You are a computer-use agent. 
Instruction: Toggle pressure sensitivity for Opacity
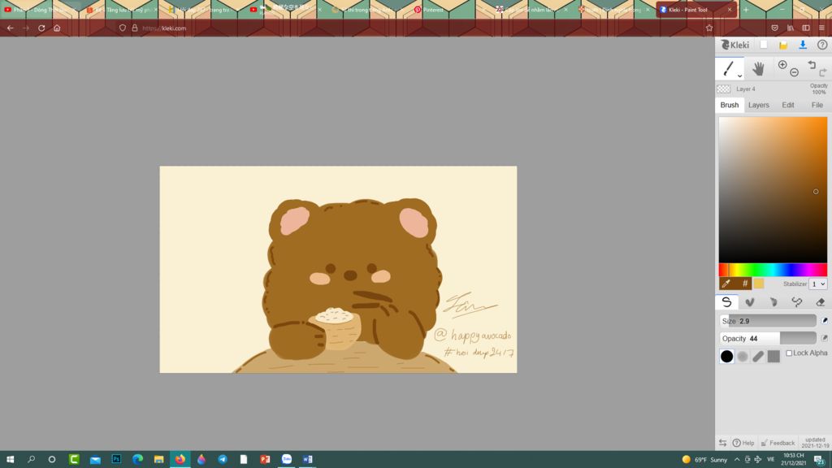click(x=824, y=338)
